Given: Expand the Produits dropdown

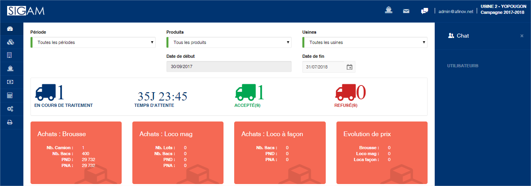Looking at the screenshot, I should (229, 42).
